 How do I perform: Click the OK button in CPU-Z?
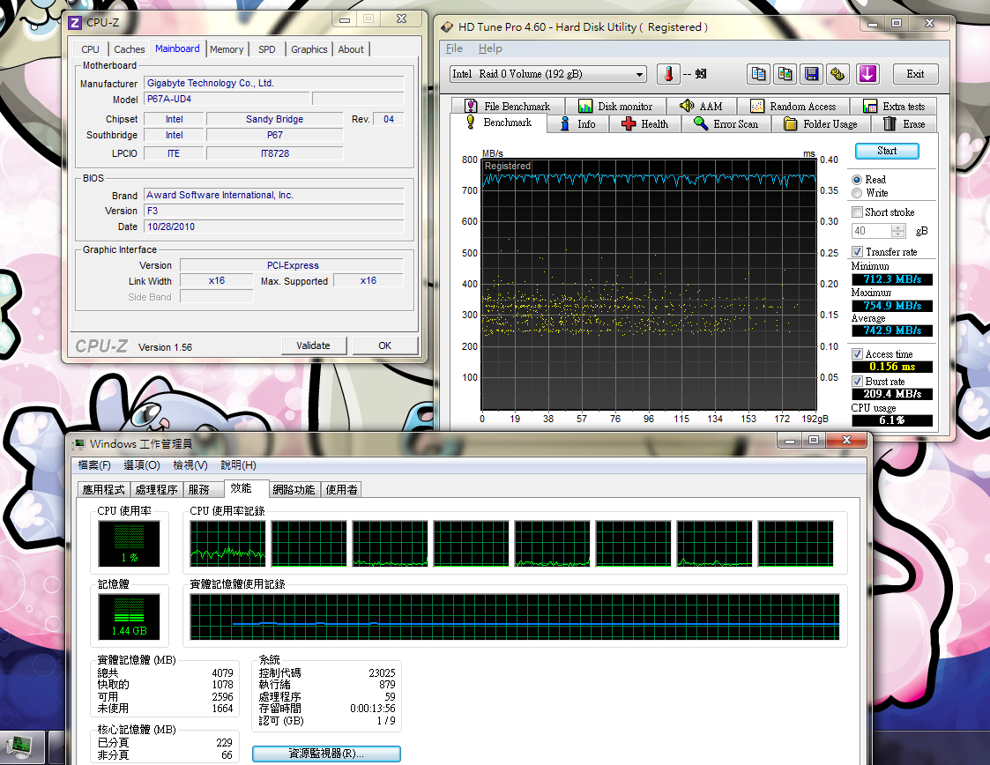click(x=385, y=345)
